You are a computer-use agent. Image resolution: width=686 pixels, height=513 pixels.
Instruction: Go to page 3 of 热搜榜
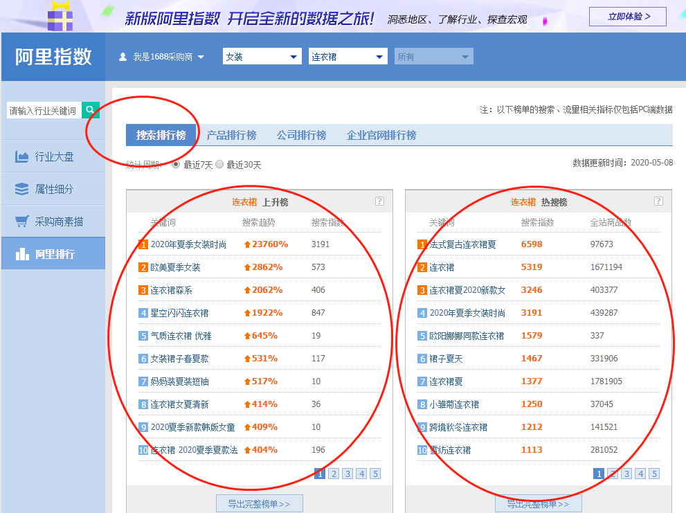click(627, 474)
